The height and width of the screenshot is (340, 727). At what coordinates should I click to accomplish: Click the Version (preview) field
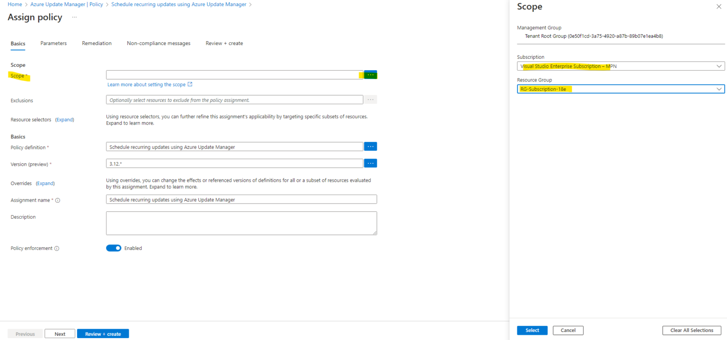[234, 163]
